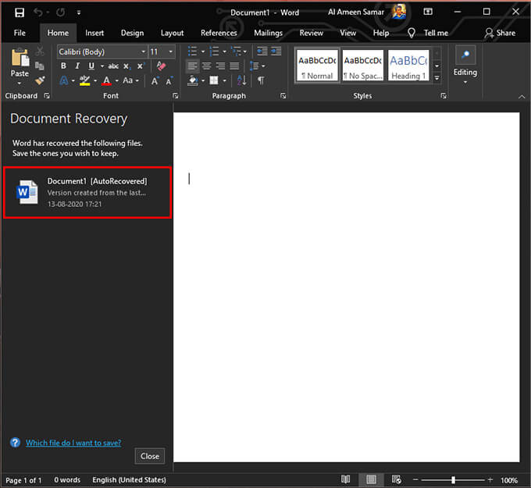Click the Ribbon Display Options icon
The height and width of the screenshot is (488, 531).
(428, 12)
